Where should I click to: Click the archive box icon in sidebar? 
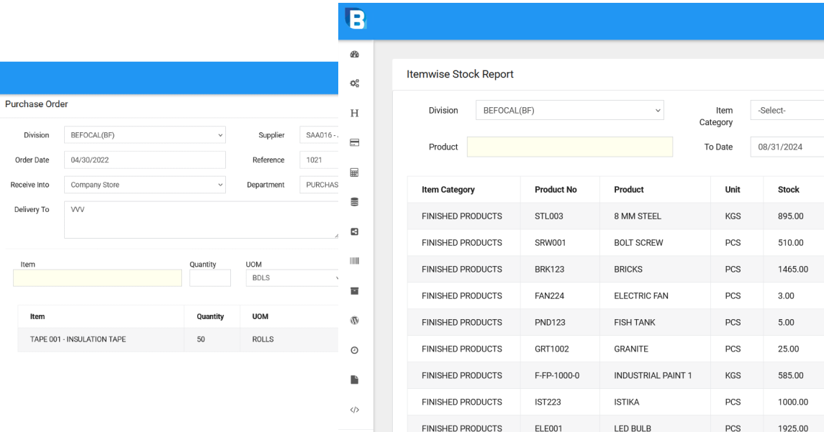click(x=354, y=291)
